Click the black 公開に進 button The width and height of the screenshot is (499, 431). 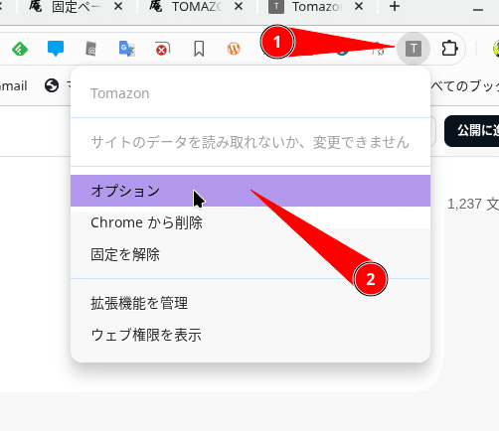pyautogui.click(x=472, y=131)
